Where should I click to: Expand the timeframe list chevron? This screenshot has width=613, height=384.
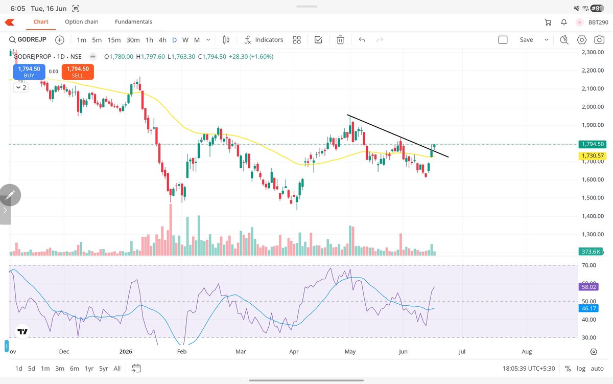pos(208,40)
